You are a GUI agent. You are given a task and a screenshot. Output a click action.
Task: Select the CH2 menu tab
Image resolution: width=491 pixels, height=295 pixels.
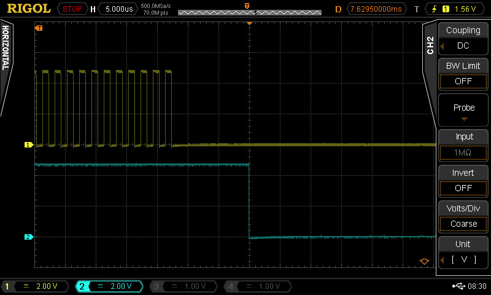click(x=430, y=46)
